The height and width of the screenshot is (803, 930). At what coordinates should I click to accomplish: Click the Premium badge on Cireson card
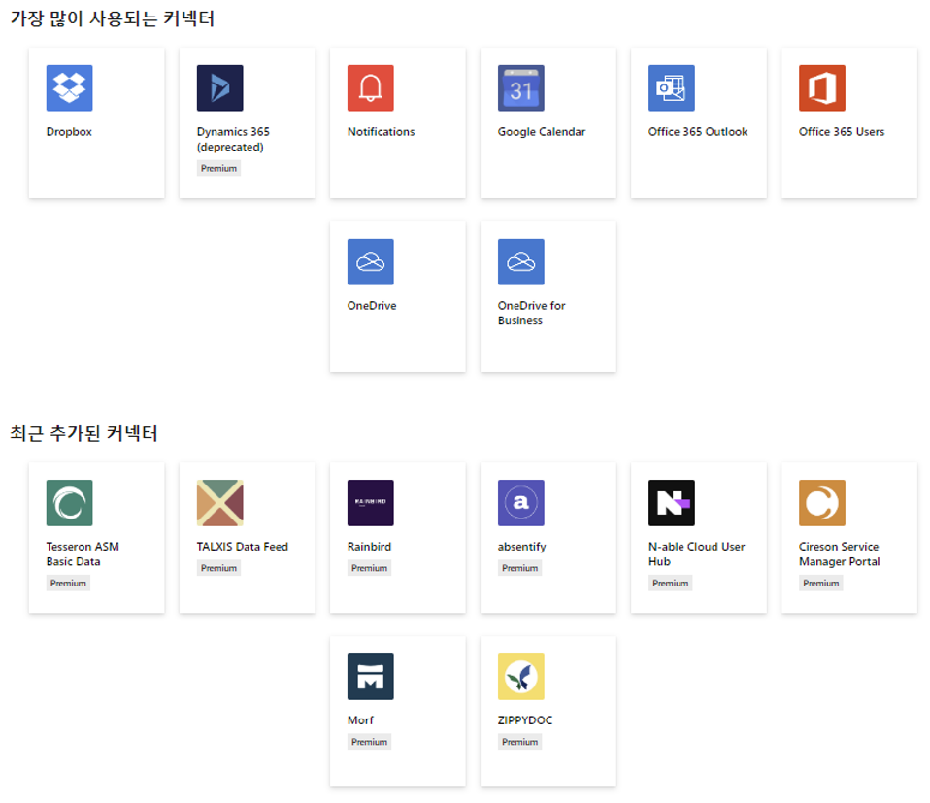[821, 583]
